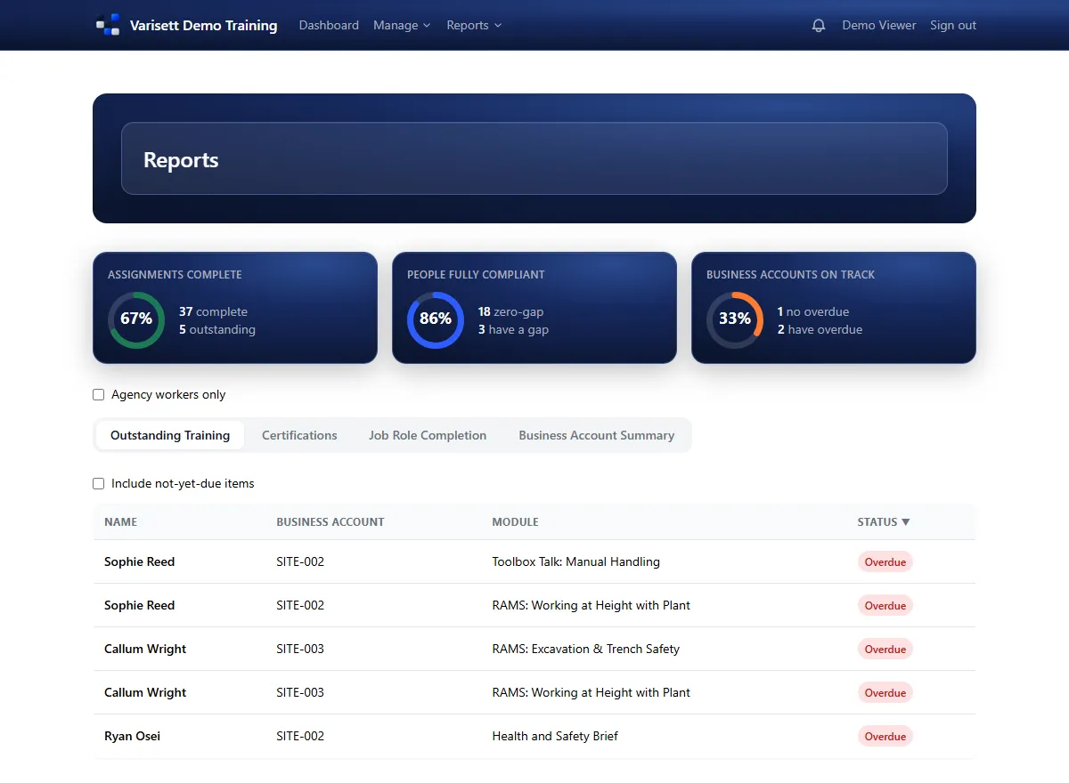The height and width of the screenshot is (783, 1069).
Task: Expand the Reports dropdown menu
Action: click(475, 25)
